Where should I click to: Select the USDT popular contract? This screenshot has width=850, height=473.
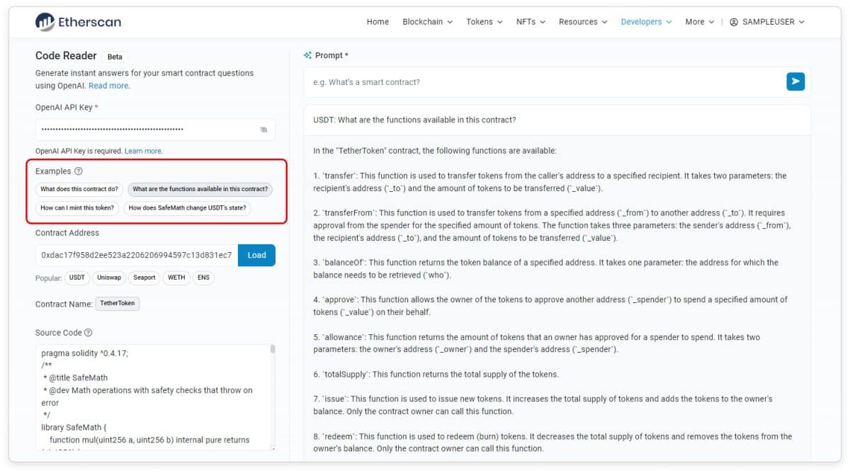76,278
